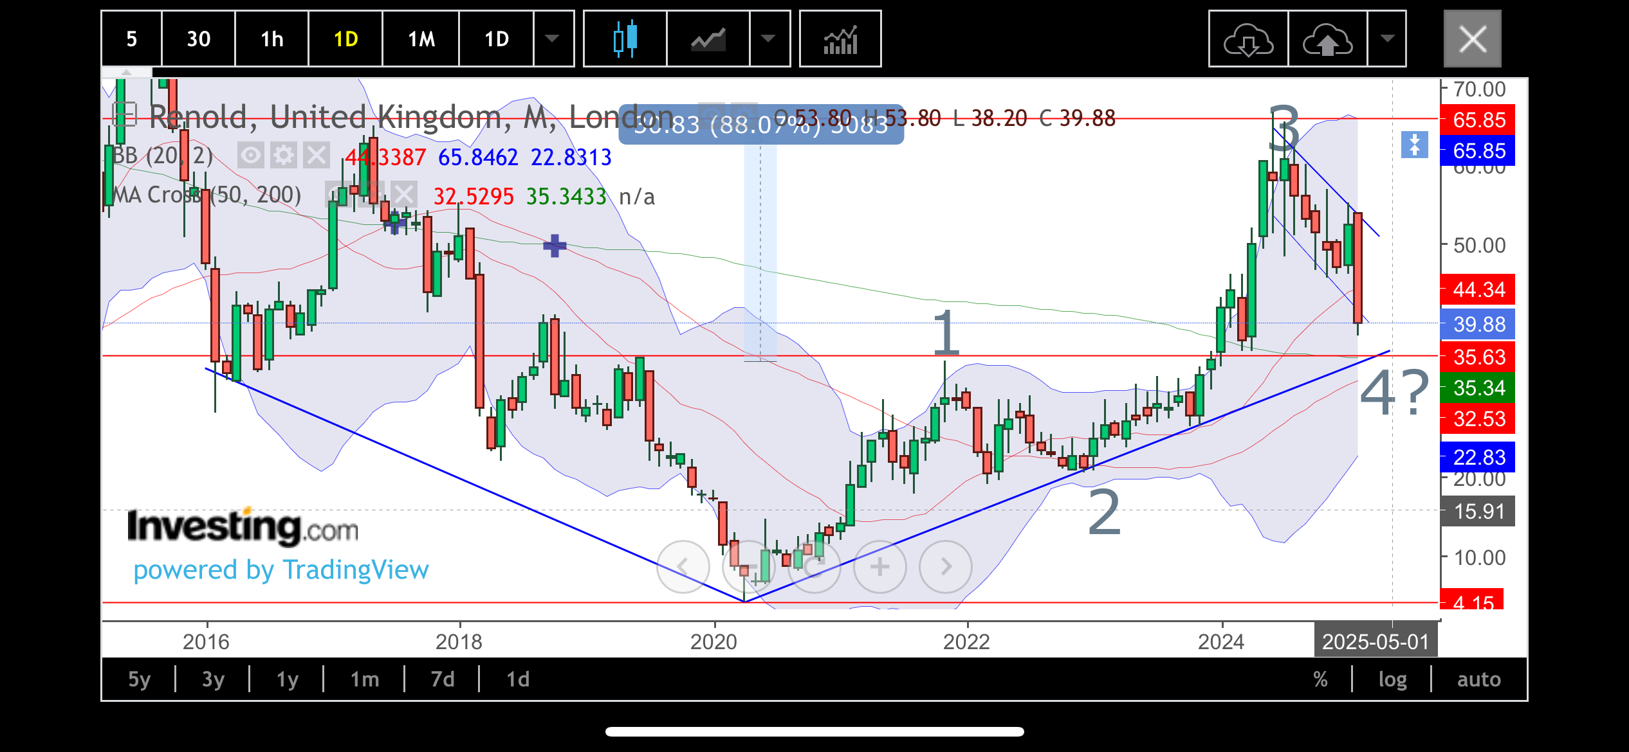Select the 1h interval
This screenshot has height=752, width=1629.
click(271, 39)
